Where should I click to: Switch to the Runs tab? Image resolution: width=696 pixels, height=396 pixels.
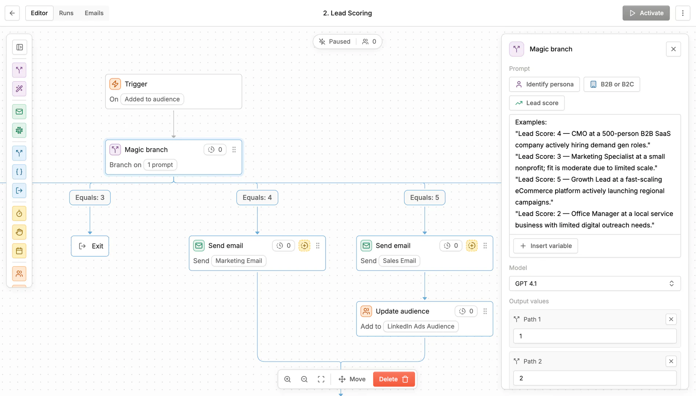pyautogui.click(x=66, y=13)
